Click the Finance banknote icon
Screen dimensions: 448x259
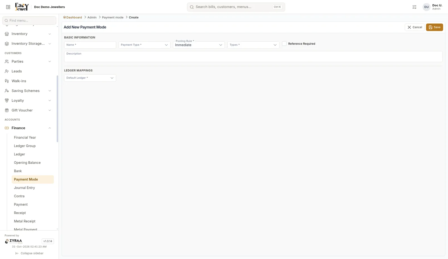point(7,128)
